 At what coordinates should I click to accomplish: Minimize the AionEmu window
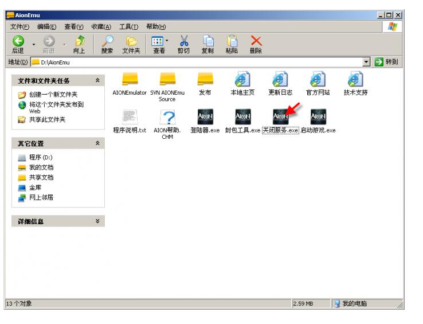(x=381, y=15)
